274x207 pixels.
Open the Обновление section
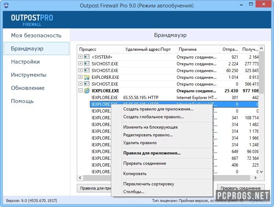pyautogui.click(x=28, y=88)
